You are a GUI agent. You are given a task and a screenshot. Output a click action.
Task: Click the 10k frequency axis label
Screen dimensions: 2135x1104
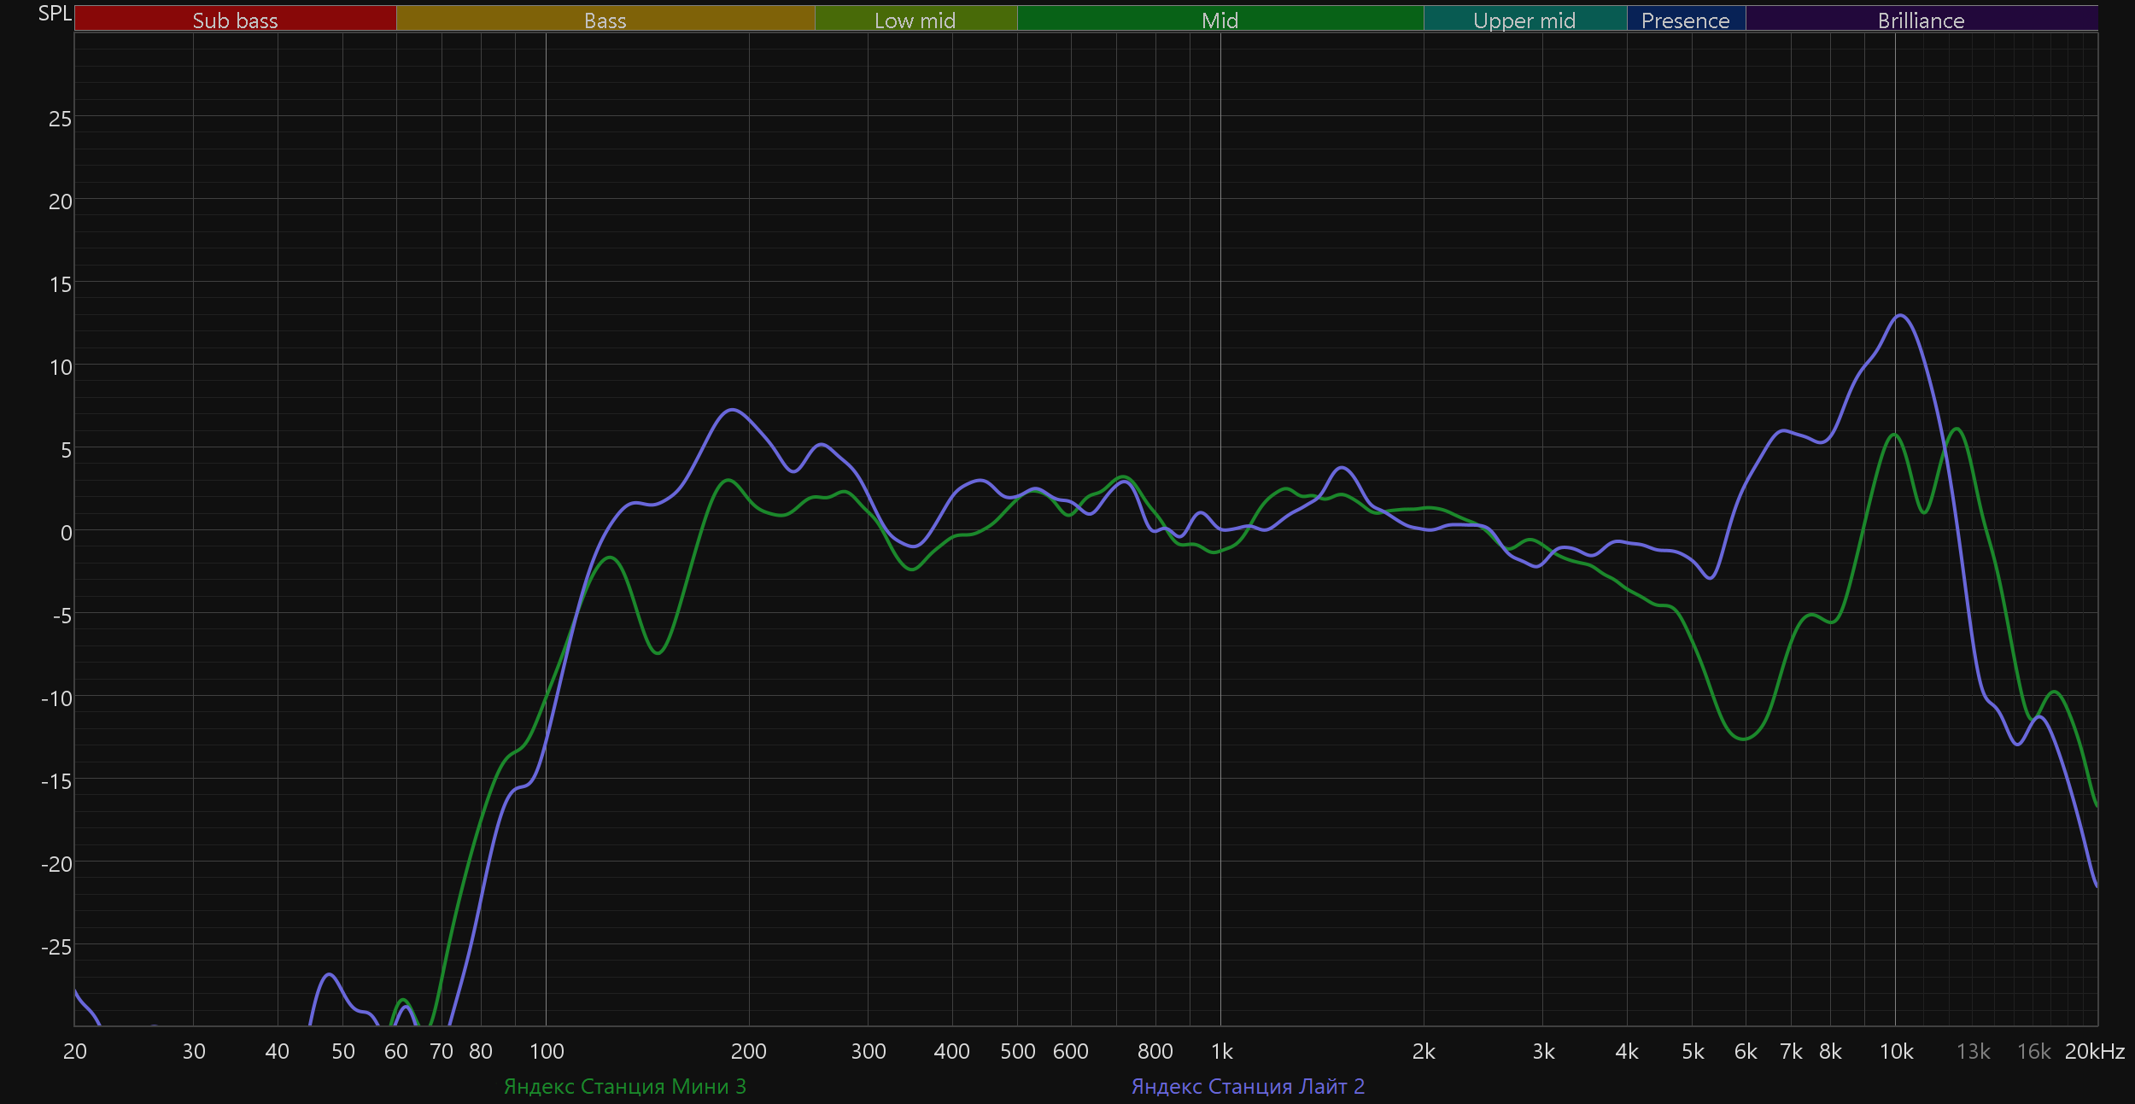[1896, 1051]
